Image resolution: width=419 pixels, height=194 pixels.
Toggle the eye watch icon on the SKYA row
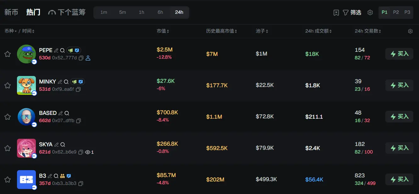88,152
